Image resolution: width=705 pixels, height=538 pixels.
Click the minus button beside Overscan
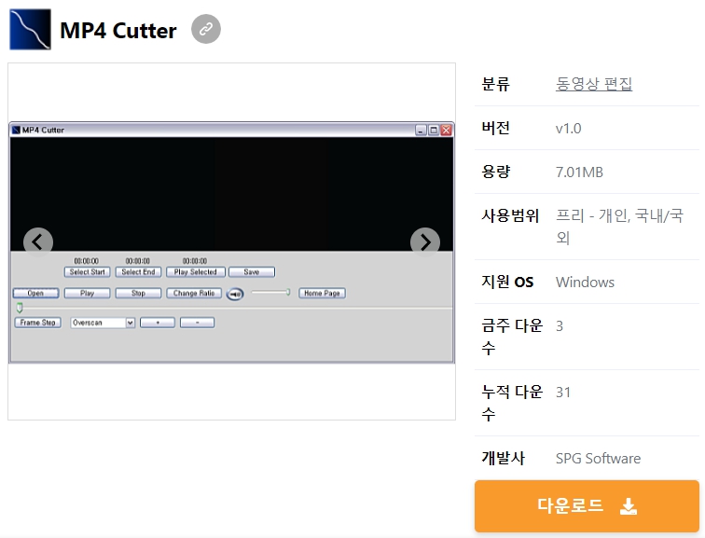click(x=197, y=323)
